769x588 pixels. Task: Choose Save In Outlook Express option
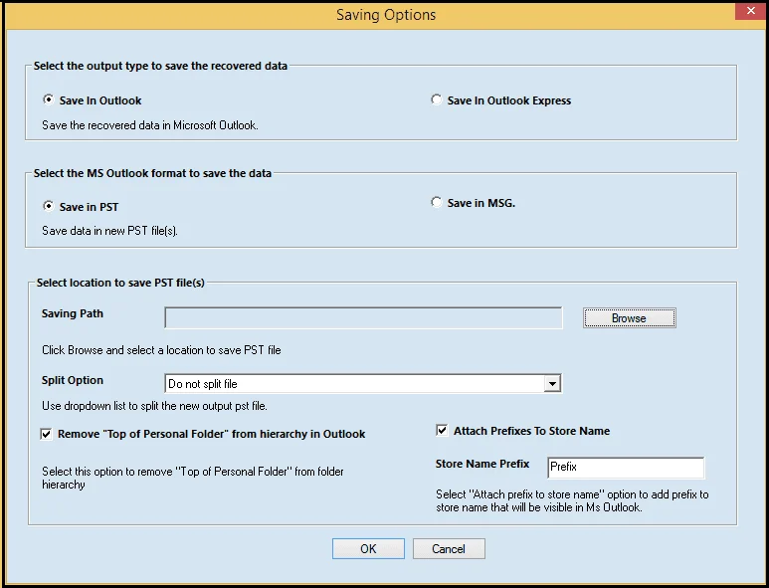tap(436, 100)
